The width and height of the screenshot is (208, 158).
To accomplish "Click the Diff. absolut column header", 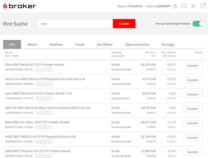I will [x=168, y=52].
